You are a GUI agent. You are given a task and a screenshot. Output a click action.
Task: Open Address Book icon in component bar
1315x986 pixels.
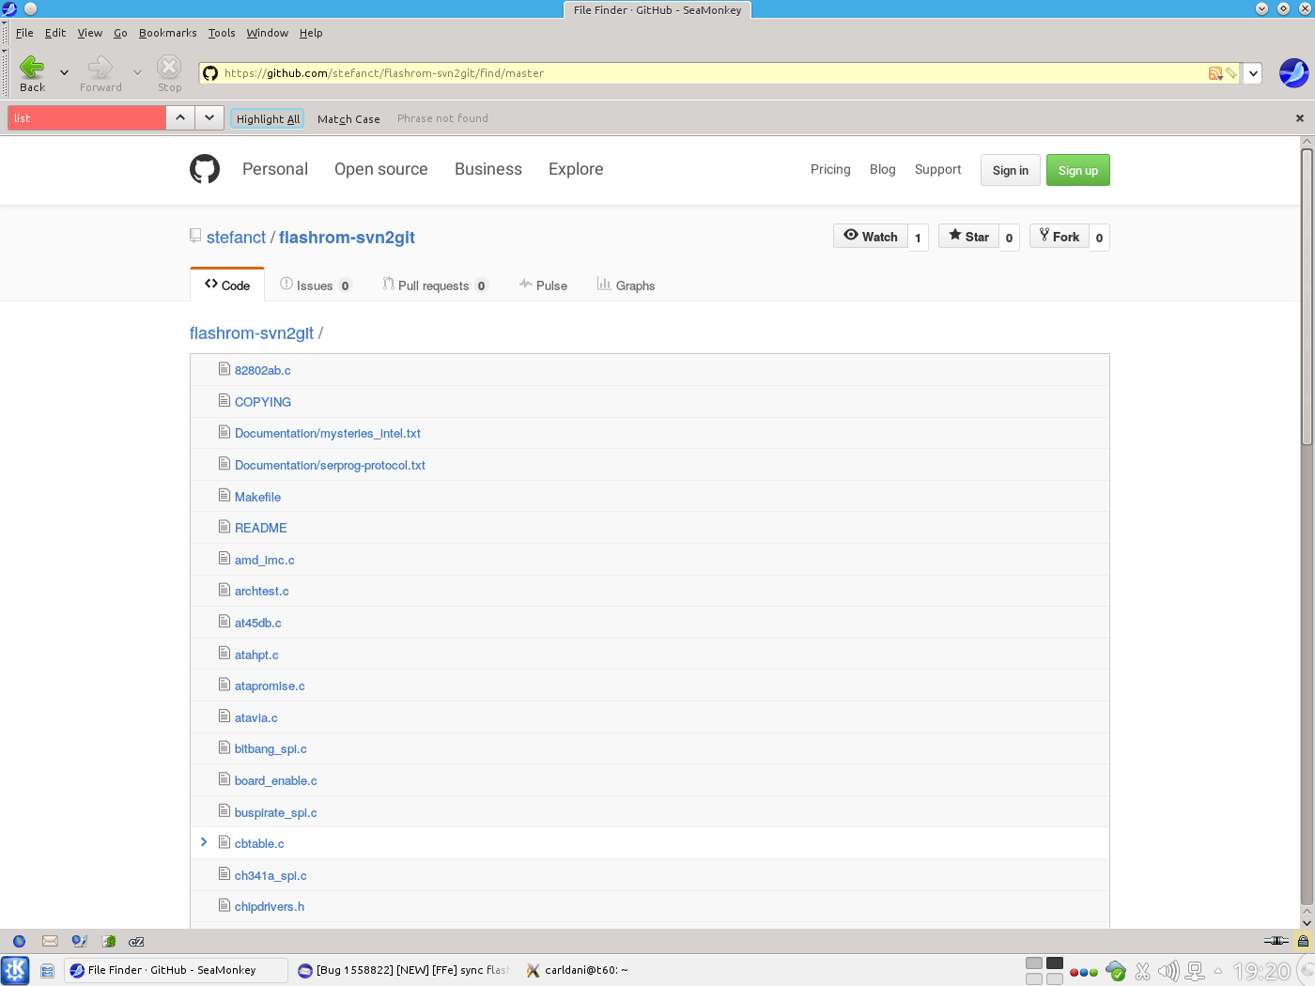(109, 941)
